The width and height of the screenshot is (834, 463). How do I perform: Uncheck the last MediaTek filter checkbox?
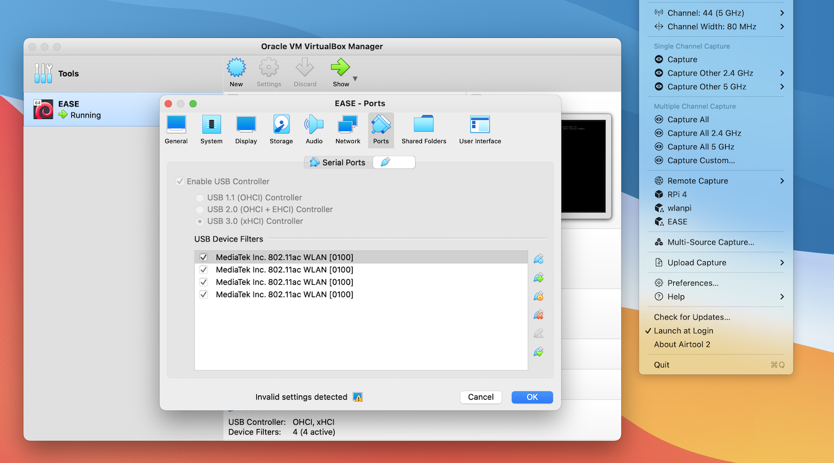click(x=204, y=295)
